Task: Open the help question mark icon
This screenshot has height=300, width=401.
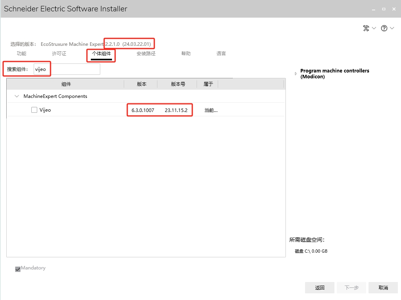Action: 384,28
